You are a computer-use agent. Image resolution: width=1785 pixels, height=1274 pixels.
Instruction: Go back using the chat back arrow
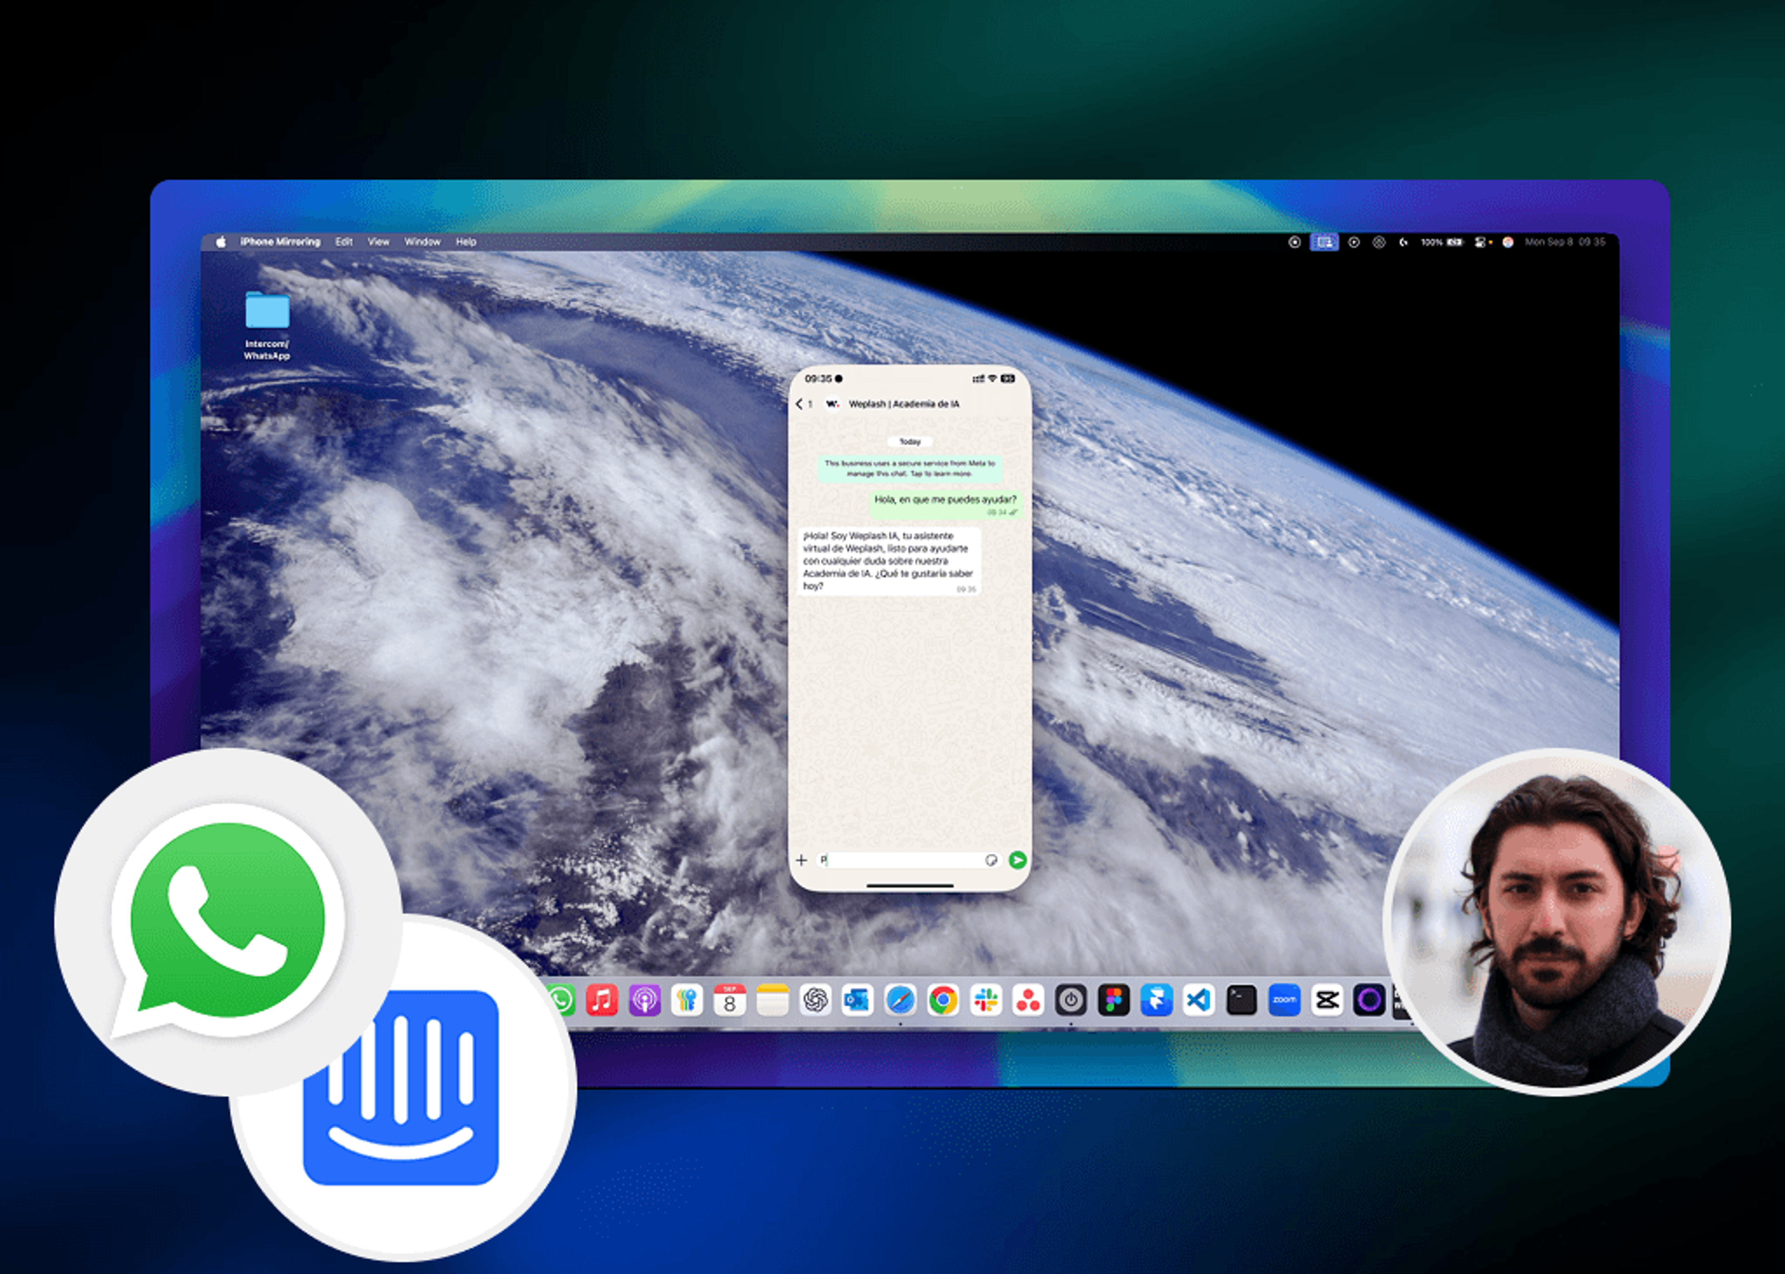pos(799,404)
